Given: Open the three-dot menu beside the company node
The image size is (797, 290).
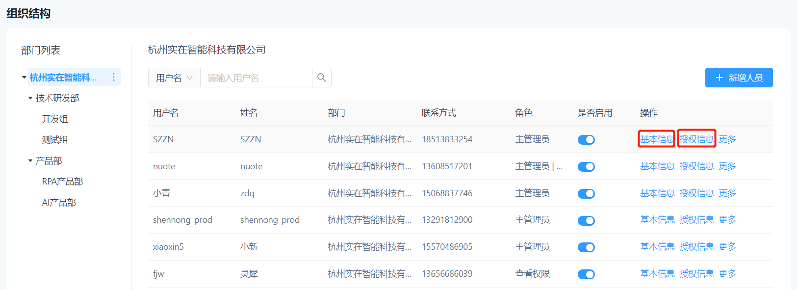Looking at the screenshot, I should (x=114, y=77).
